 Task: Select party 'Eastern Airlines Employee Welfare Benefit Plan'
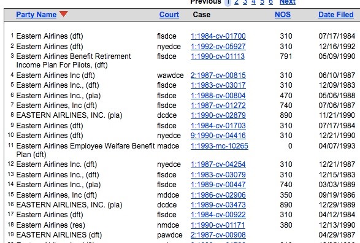click(x=85, y=150)
